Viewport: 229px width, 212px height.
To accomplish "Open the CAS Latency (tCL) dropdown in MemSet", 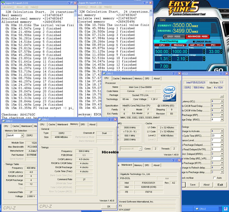I will 222,101.
